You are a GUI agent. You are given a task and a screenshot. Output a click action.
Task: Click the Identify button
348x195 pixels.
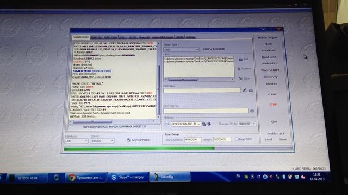(x=271, y=84)
